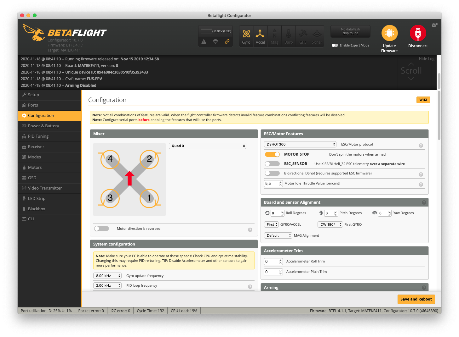Toggle Motor direction is reversed switch
The image size is (459, 337).
(x=101, y=229)
